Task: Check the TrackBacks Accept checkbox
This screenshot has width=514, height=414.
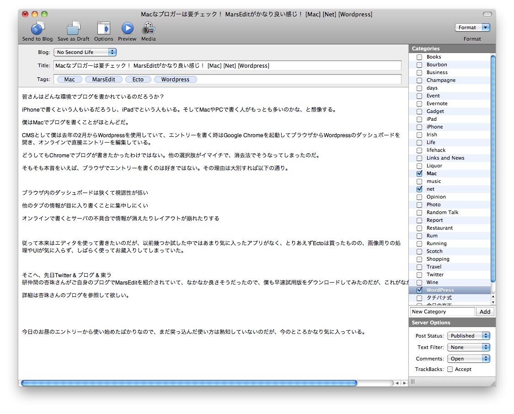Action: (x=450, y=370)
